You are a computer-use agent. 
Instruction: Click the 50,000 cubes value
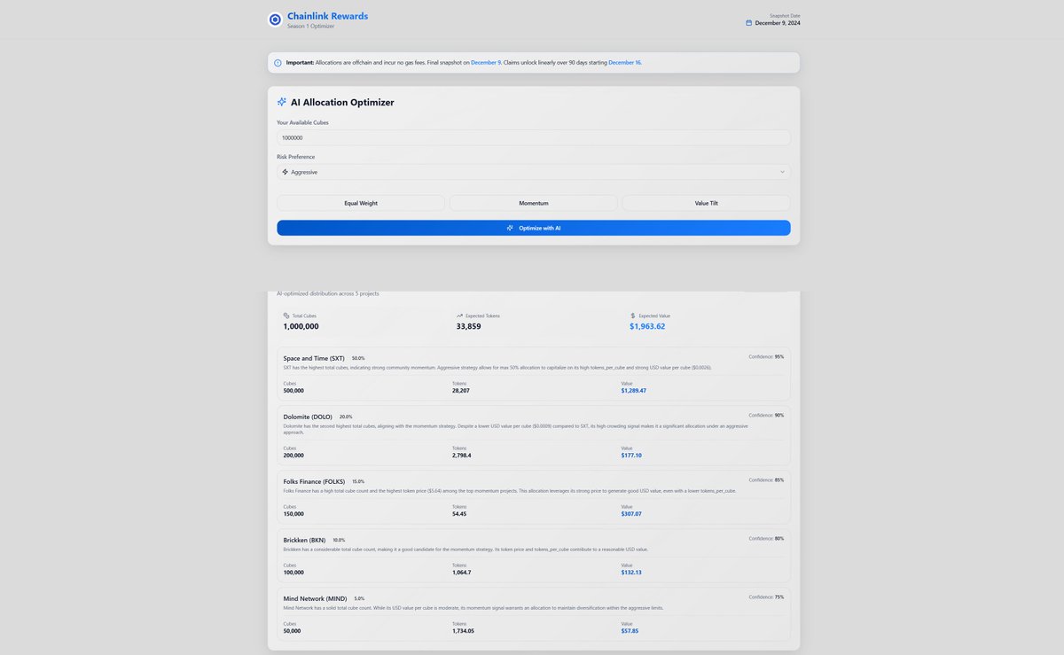tap(292, 631)
